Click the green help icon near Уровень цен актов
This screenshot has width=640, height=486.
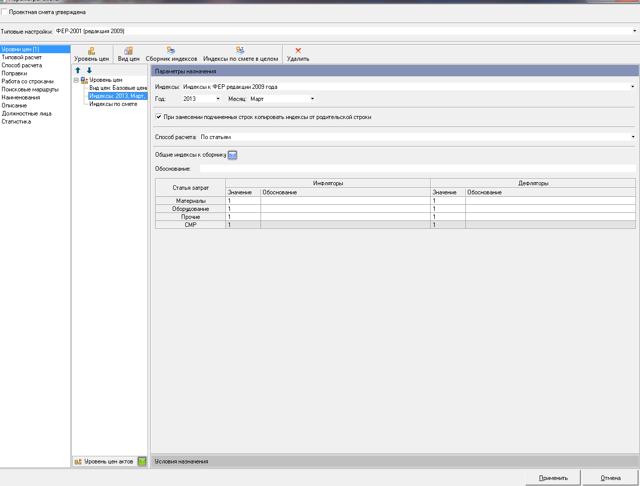coord(142,461)
